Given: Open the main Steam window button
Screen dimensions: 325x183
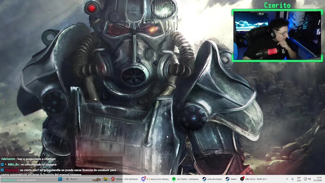Looking at the screenshot, I should coord(231,179).
